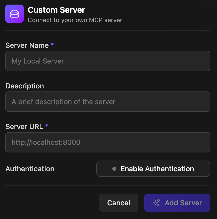Click the divider line above Cancel button

[107, 185]
